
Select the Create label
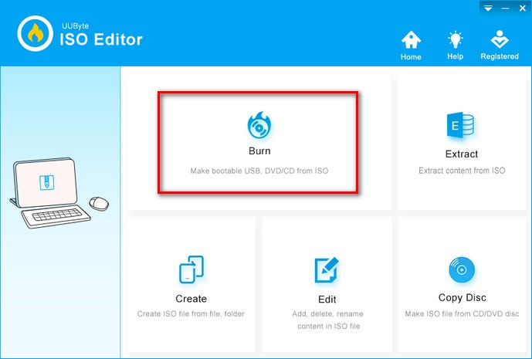[x=191, y=299]
